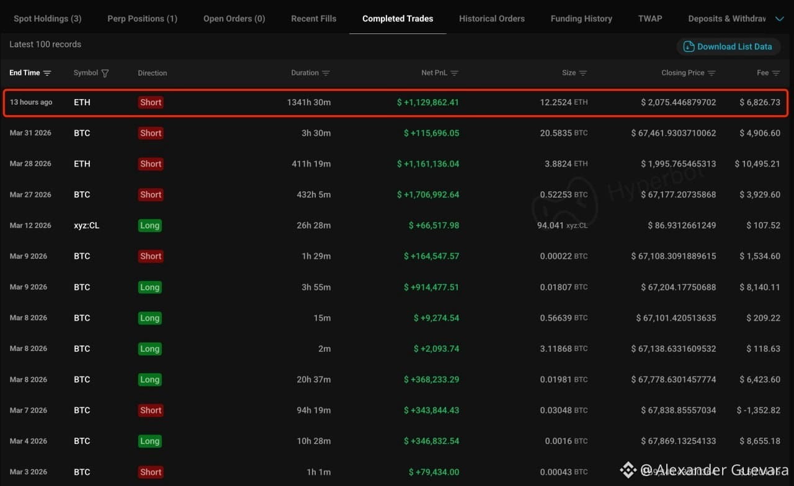Go to Perp Positions (1) tab
794x486 pixels.
142,19
